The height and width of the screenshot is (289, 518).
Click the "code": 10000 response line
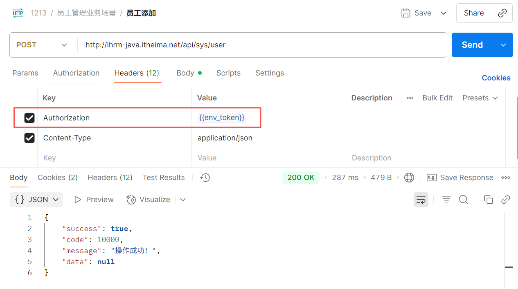pyautogui.click(x=93, y=240)
